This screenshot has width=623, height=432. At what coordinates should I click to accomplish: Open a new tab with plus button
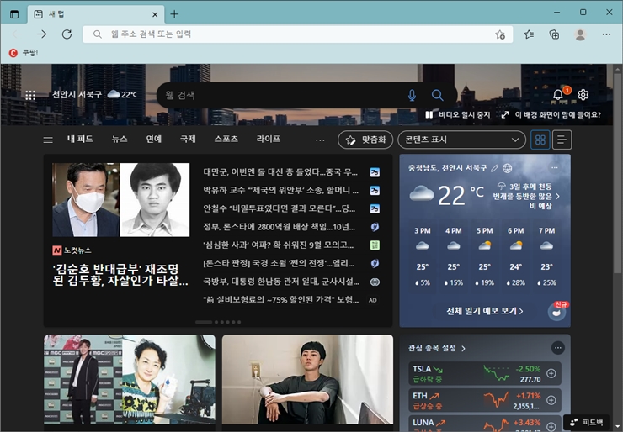pyautogui.click(x=174, y=14)
